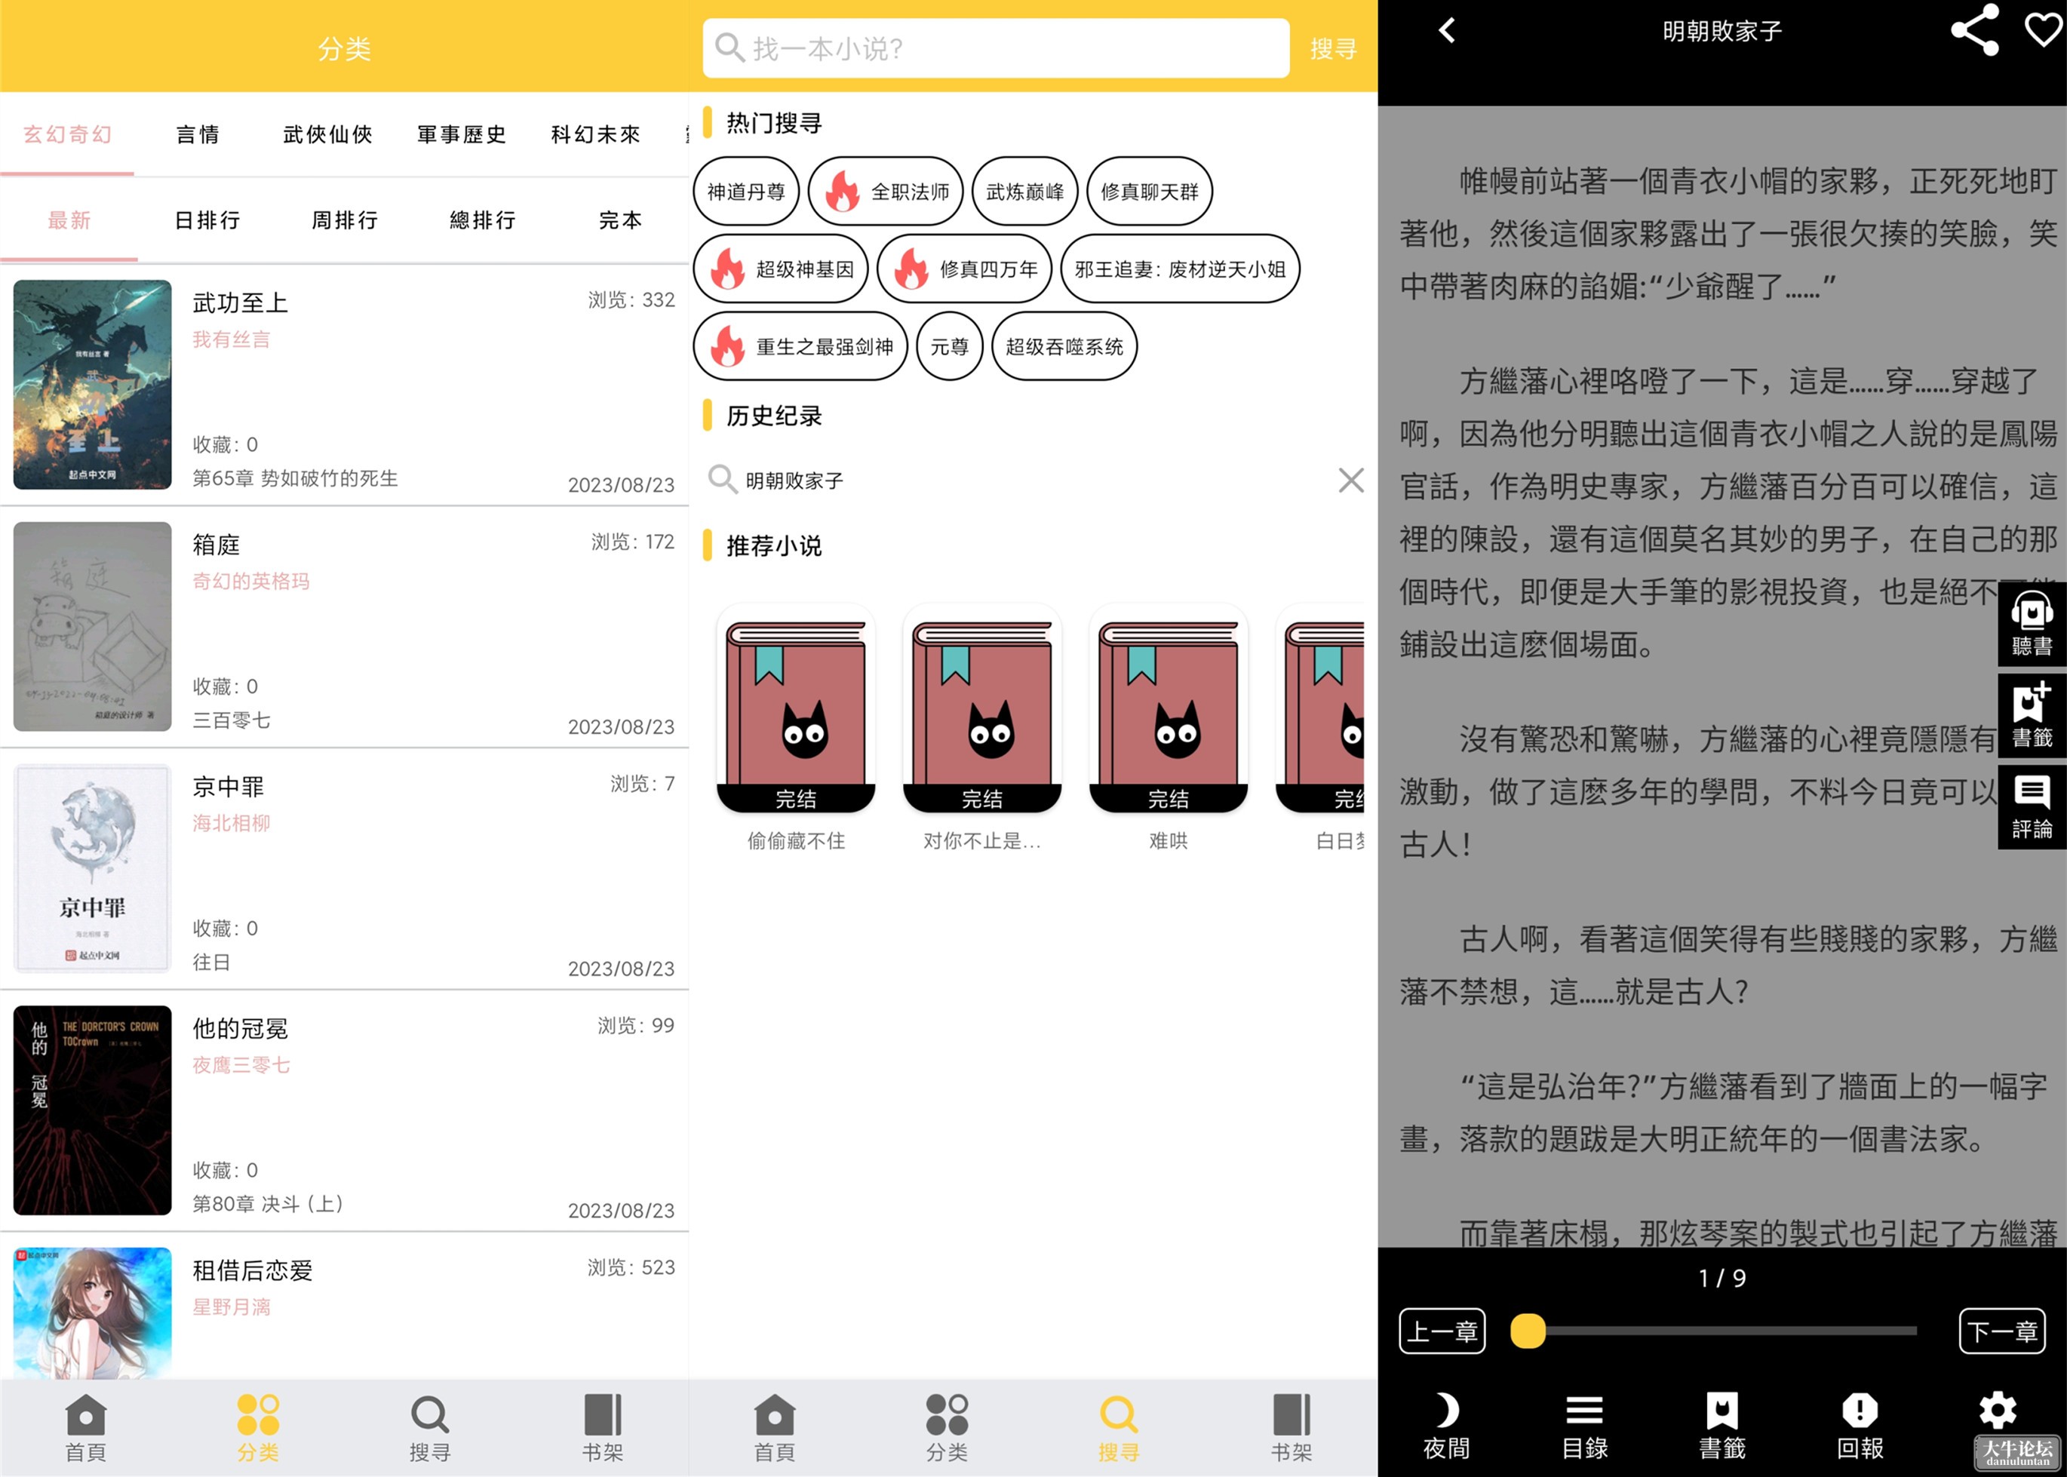2067x1477 pixels.
Task: Tap the 全职法师 hot search tag
Action: click(886, 191)
